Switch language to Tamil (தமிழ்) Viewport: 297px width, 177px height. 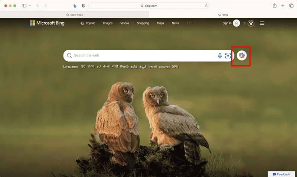[x=134, y=67]
